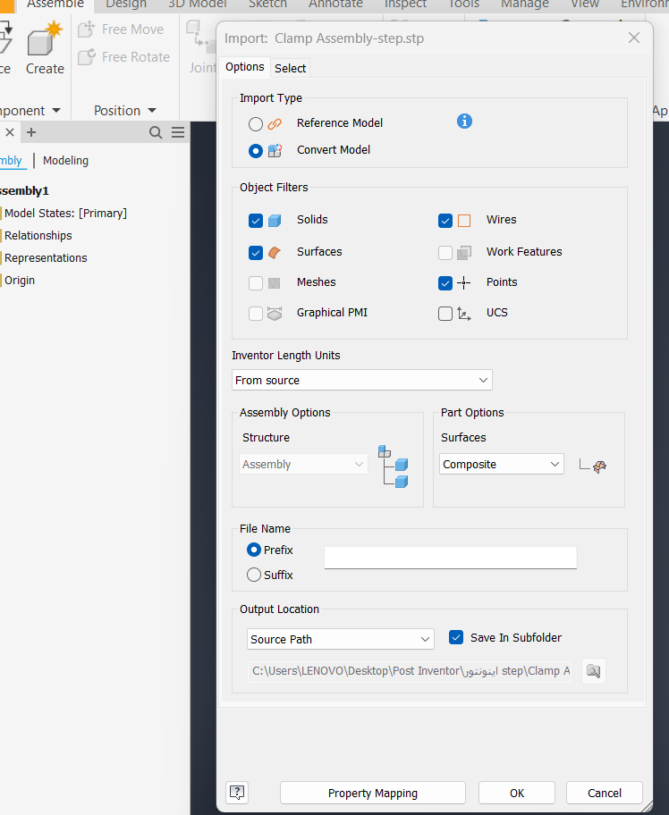669x815 pixels.
Task: Close the Import dialog
Action: (x=633, y=38)
